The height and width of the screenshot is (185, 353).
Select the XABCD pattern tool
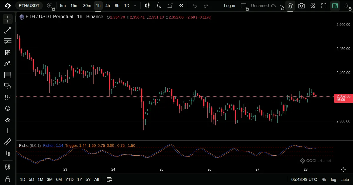pos(8,64)
